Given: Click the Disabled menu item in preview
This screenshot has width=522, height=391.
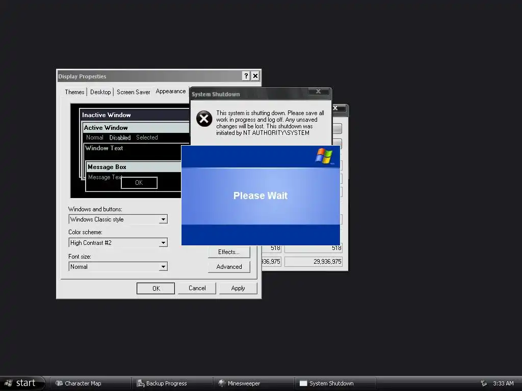Looking at the screenshot, I should pyautogui.click(x=120, y=137).
